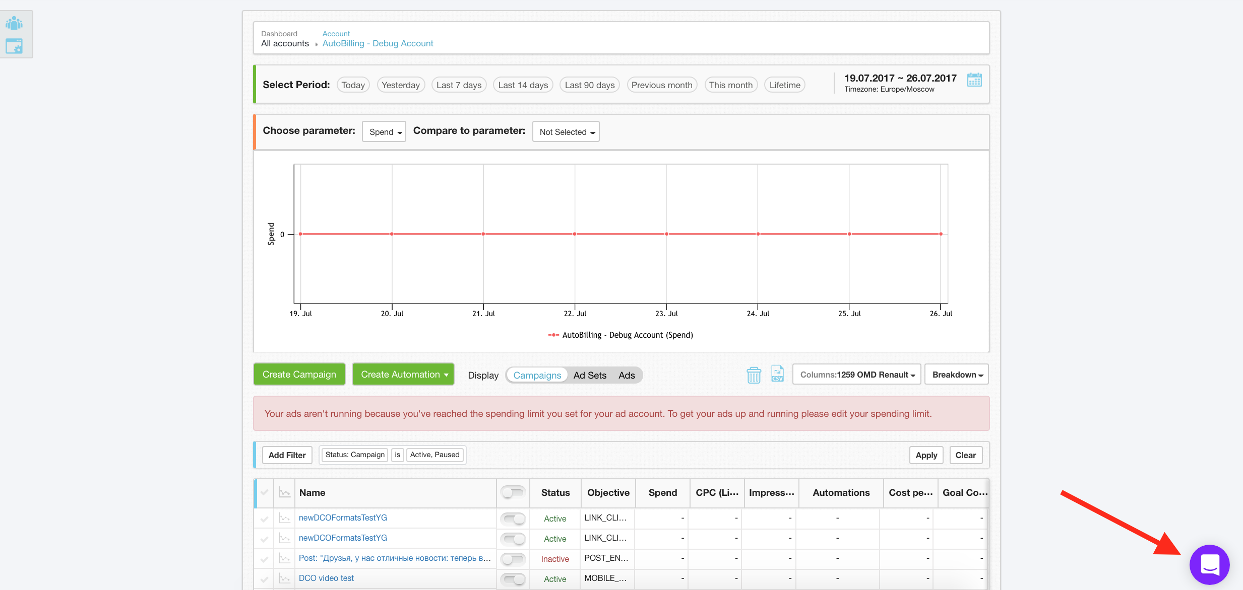Check the second newDCOFormatsTestYG row
1243x590 pixels.
264,539
